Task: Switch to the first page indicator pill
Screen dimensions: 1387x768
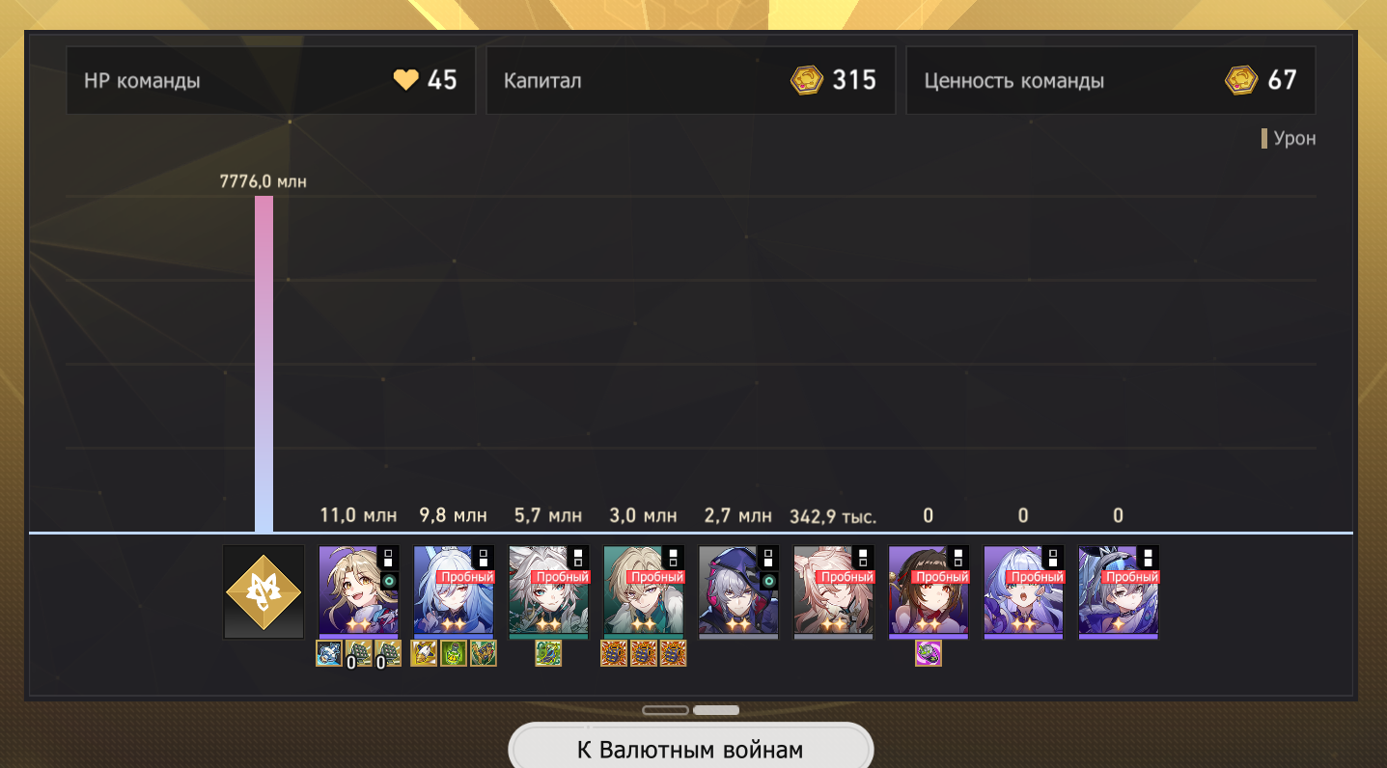Action: click(666, 710)
